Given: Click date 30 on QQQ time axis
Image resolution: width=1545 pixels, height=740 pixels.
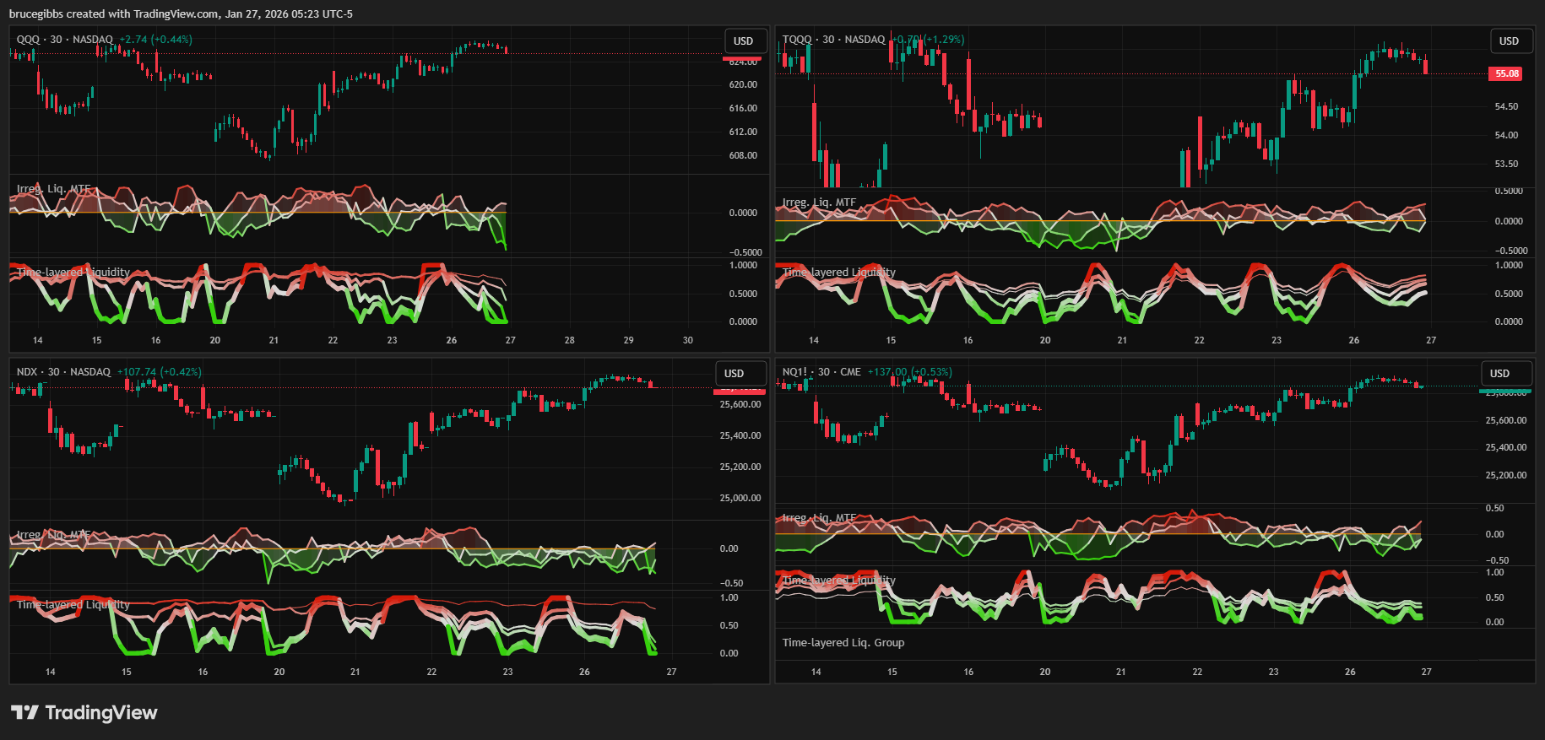Looking at the screenshot, I should [687, 340].
